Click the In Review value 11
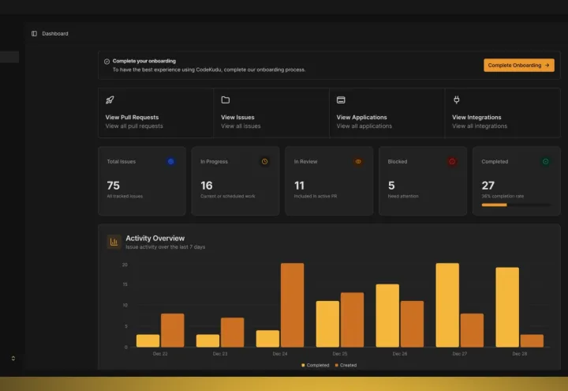The image size is (568, 391). 299,186
